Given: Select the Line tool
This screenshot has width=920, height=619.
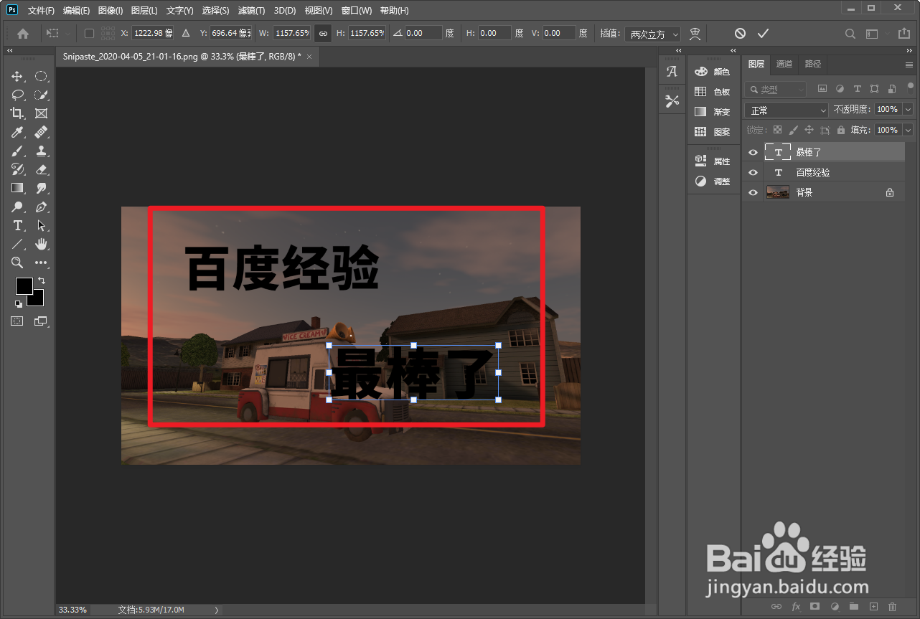Looking at the screenshot, I should [17, 244].
